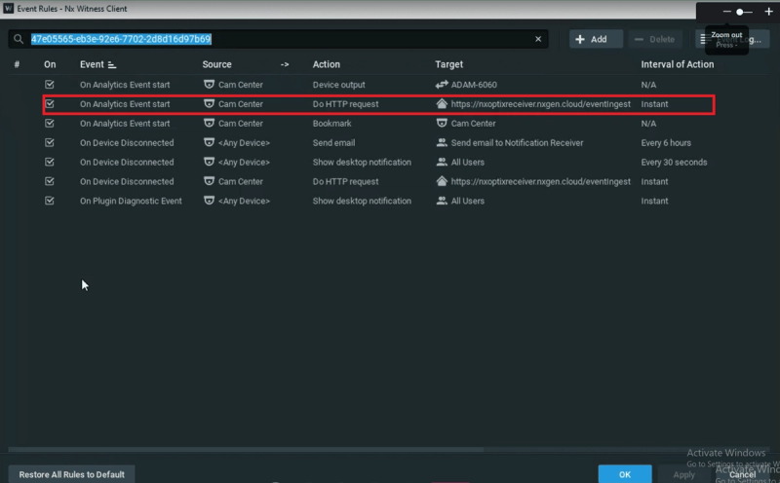Click camera icon in Every 30 seconds row source
780x483 pixels.
click(209, 162)
